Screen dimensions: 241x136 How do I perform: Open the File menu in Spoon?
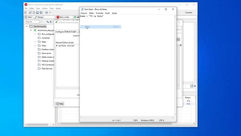(x=26, y=8)
